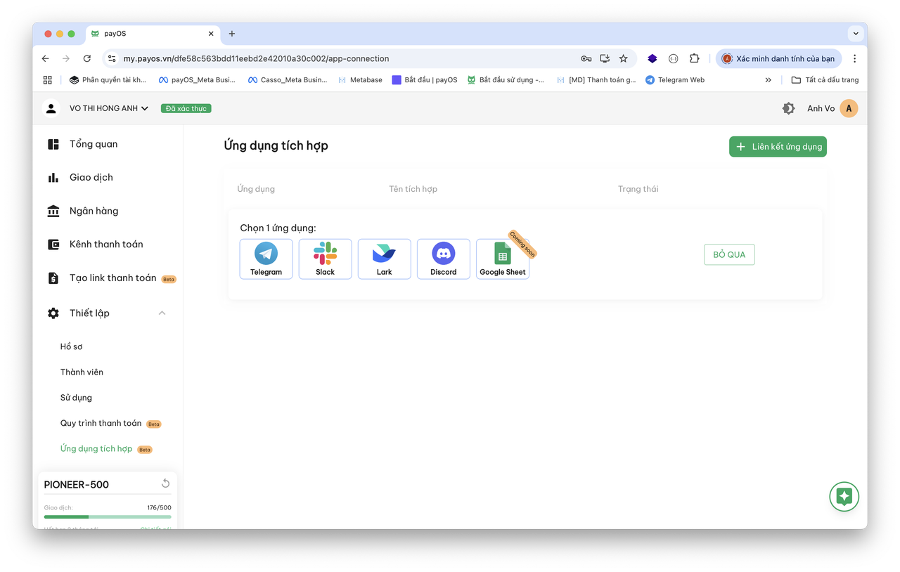Open the Tất cả dấu trang folder
The height and width of the screenshot is (572, 900).
click(x=825, y=80)
